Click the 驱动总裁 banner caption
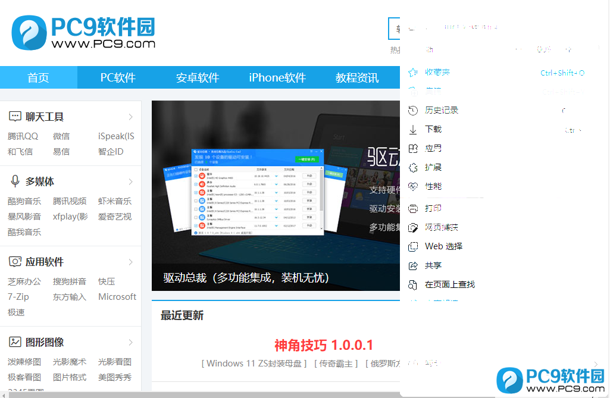This screenshot has width=610, height=398. tap(246, 278)
